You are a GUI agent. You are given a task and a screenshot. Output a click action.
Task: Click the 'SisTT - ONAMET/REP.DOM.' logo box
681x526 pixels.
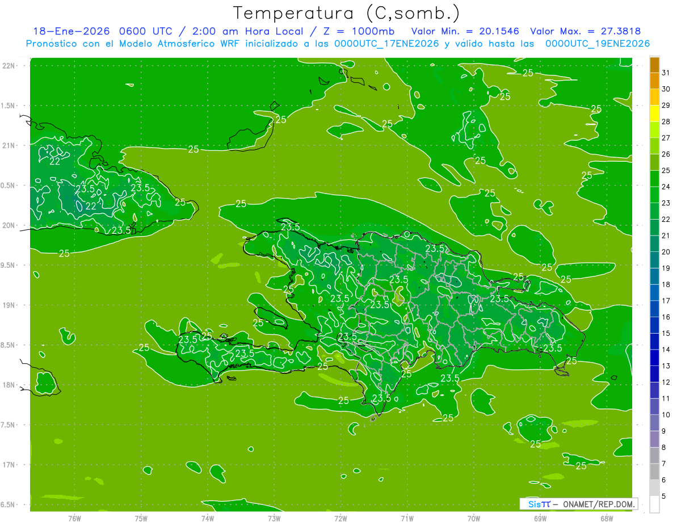pyautogui.click(x=579, y=504)
